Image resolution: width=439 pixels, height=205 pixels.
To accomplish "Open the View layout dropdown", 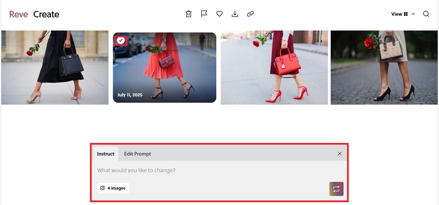I will (403, 14).
